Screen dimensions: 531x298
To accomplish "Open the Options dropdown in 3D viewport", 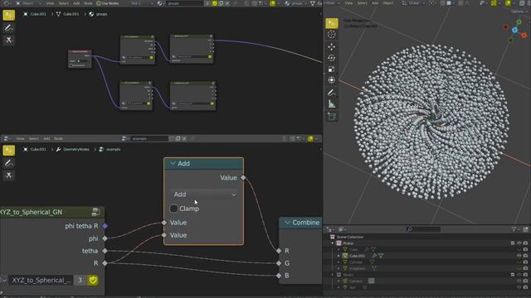I will click(x=519, y=12).
